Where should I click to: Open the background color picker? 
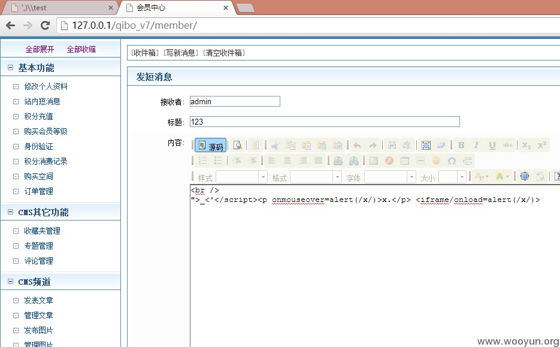click(x=502, y=176)
